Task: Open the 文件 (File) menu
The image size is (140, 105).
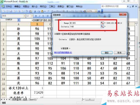Action: click(x=9, y=6)
